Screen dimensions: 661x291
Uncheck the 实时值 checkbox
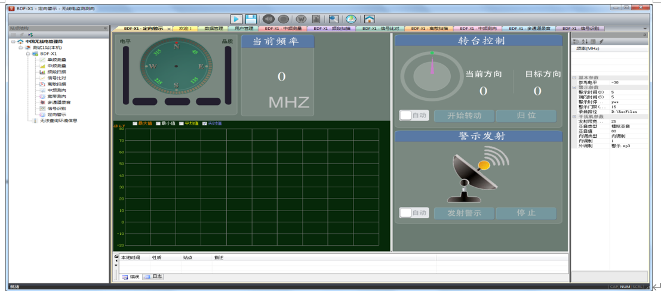click(205, 123)
